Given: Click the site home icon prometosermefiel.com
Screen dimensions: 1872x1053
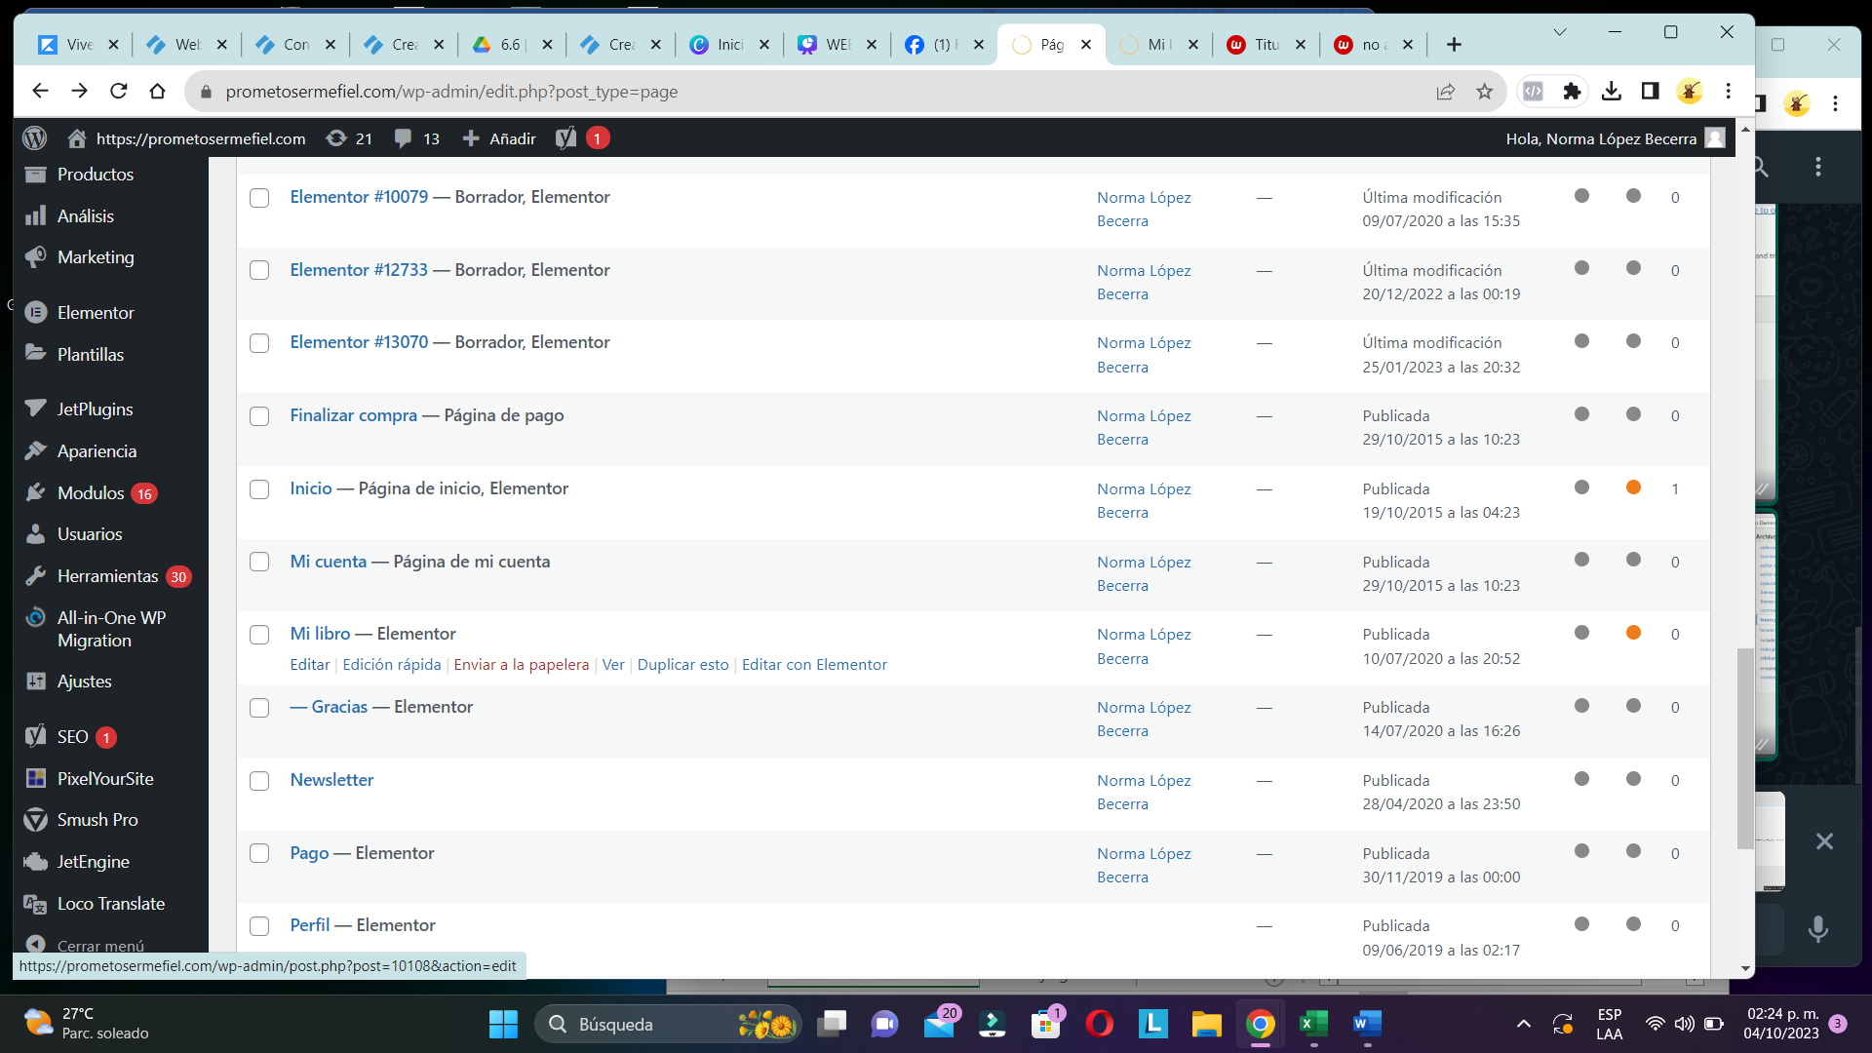Looking at the screenshot, I should click(x=77, y=138).
